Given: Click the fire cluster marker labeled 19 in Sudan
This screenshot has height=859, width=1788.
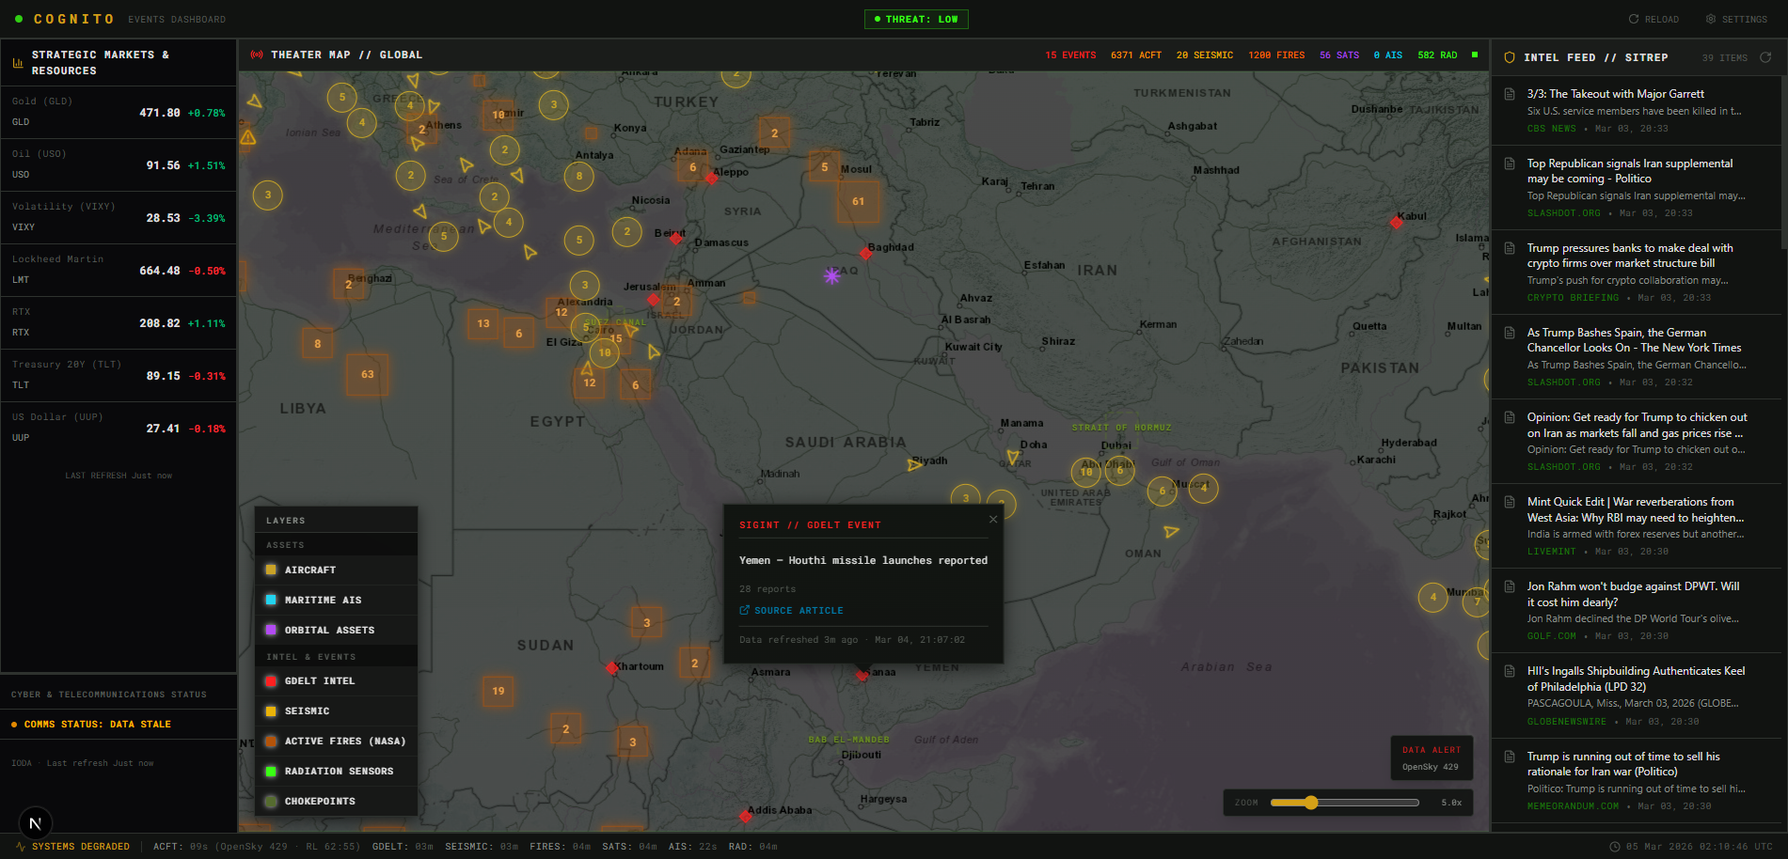Looking at the screenshot, I should (x=498, y=691).
